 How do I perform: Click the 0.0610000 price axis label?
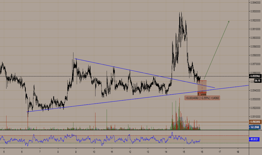pyautogui.click(x=255, y=29)
